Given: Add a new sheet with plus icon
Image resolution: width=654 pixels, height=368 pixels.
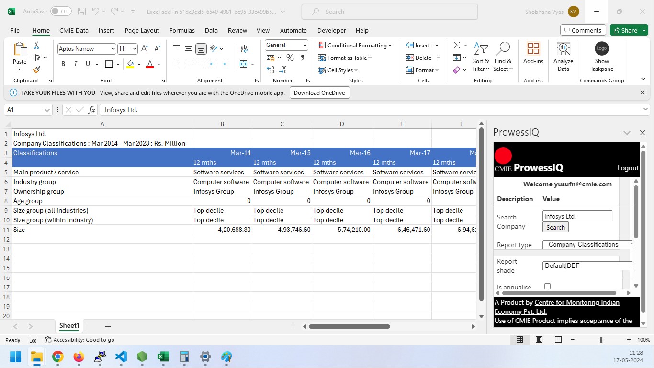Looking at the screenshot, I should point(108,326).
